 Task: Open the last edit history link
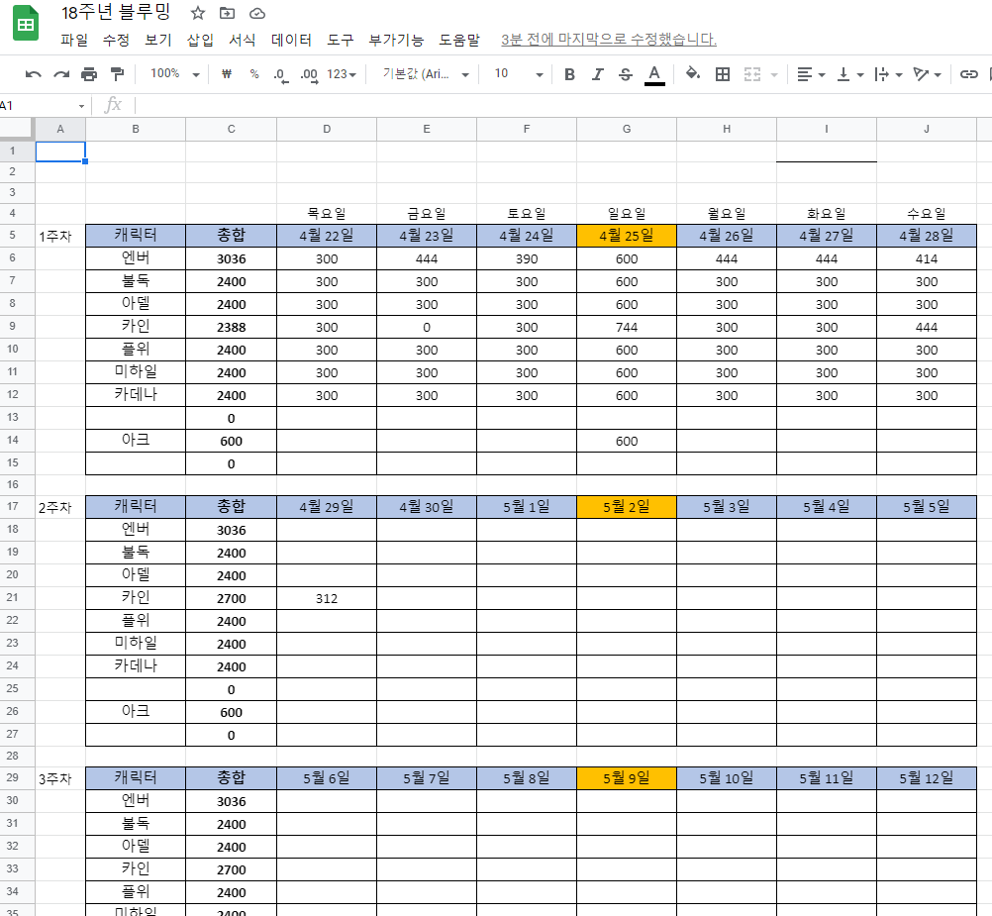(609, 40)
